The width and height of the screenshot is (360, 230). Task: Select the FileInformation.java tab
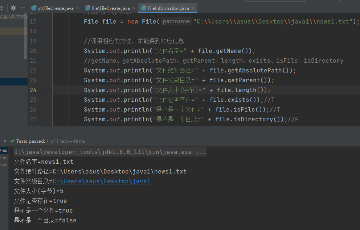[x=168, y=8]
